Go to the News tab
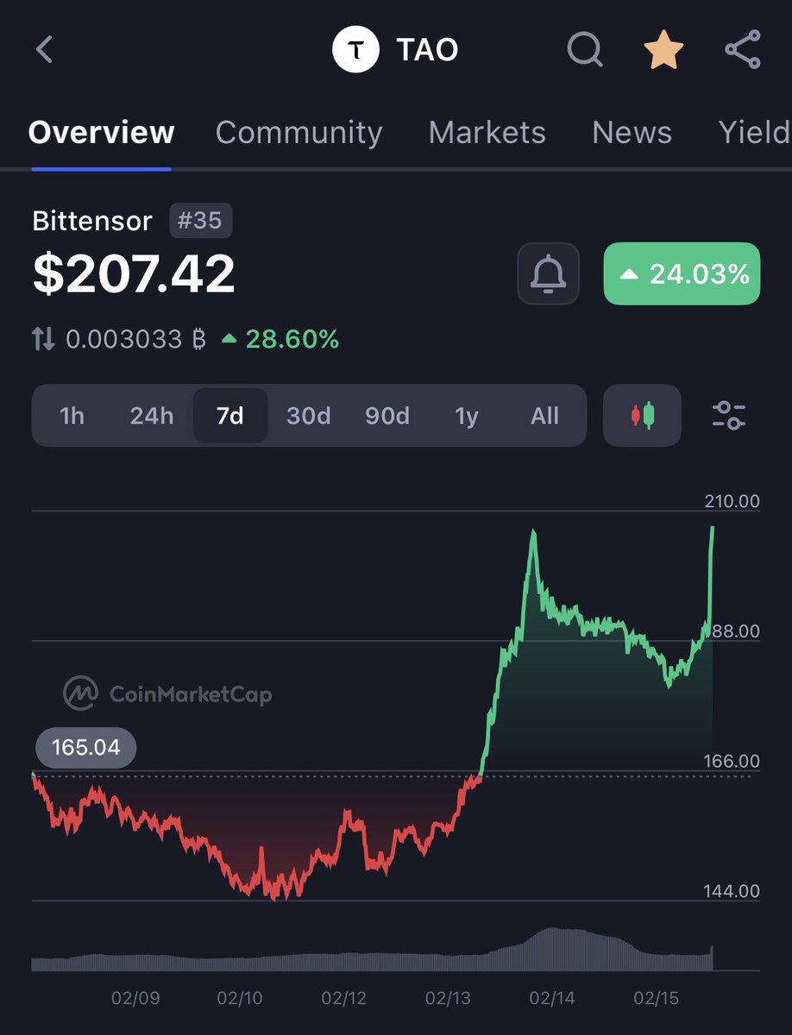The height and width of the screenshot is (1035, 792). tap(632, 132)
